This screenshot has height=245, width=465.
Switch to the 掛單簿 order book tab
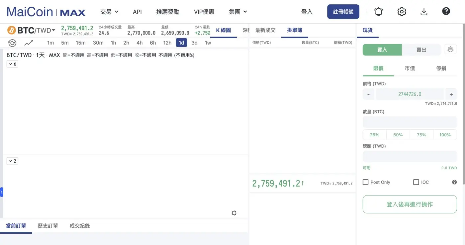(295, 30)
